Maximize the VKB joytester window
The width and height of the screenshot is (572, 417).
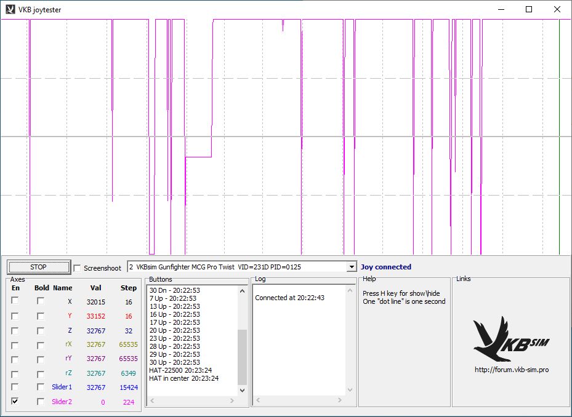point(529,9)
